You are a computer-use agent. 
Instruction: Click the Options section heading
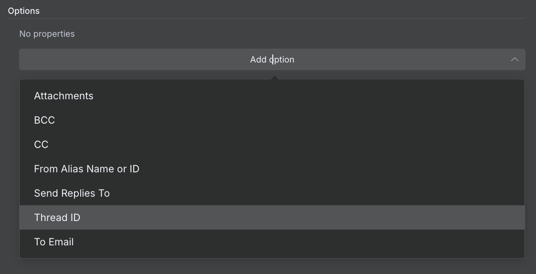tap(24, 11)
